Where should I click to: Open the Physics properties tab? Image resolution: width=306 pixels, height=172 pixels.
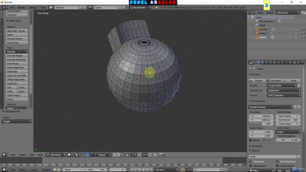303,63
